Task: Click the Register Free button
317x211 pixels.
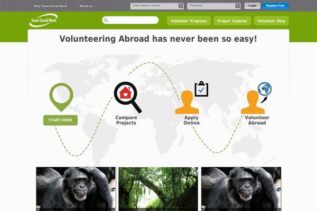Action: point(275,6)
